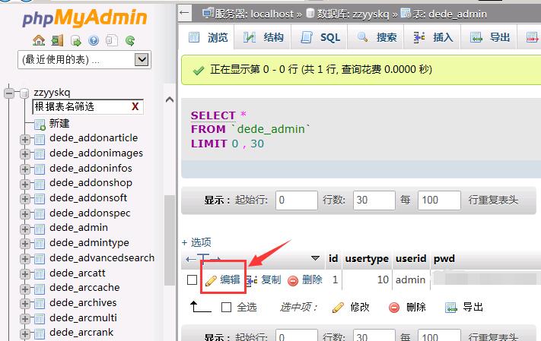The height and width of the screenshot is (341, 541).
Task: Open dede_arcmulti table in tree
Action: (x=83, y=317)
